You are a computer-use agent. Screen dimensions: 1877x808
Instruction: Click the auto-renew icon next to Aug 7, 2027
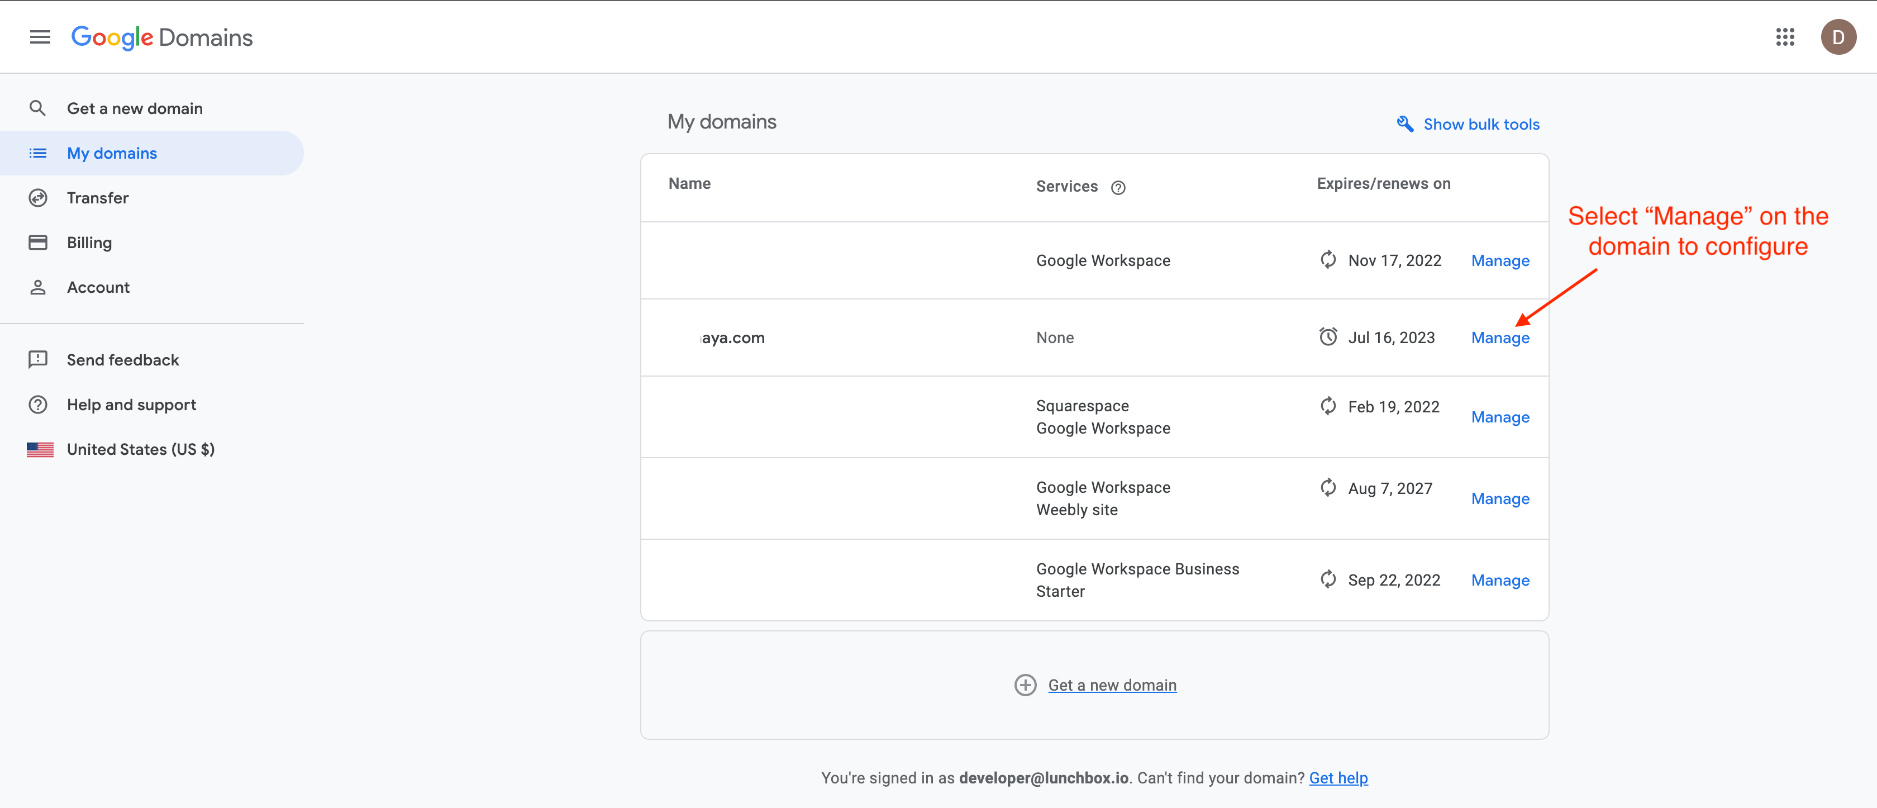pos(1328,487)
